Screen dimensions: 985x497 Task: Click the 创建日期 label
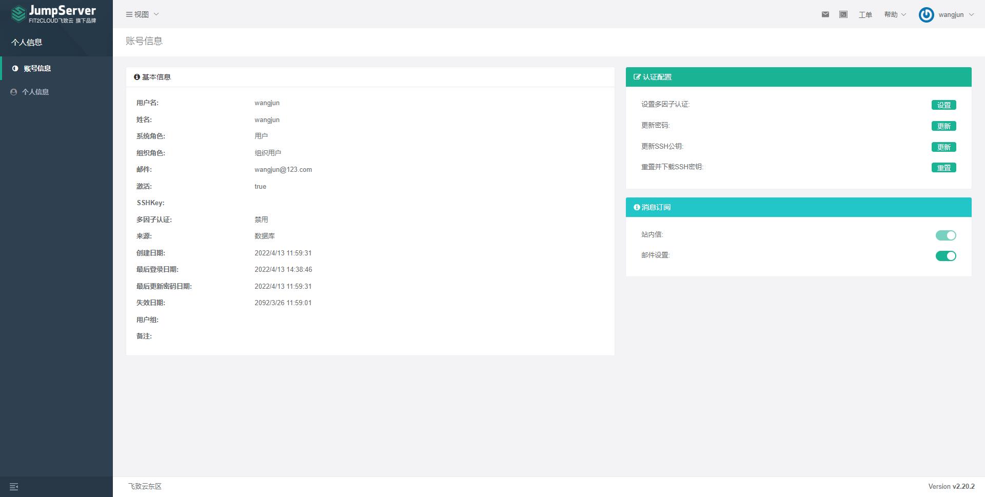(x=151, y=253)
